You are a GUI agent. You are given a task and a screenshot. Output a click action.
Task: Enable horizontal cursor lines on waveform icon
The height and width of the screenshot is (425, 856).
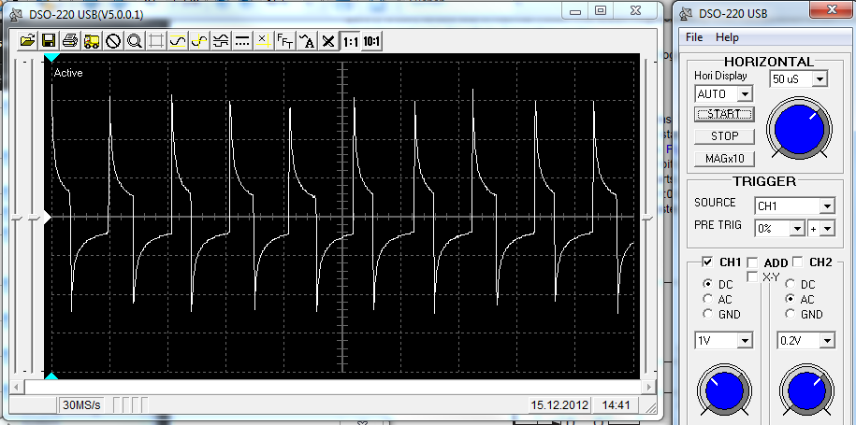[178, 40]
